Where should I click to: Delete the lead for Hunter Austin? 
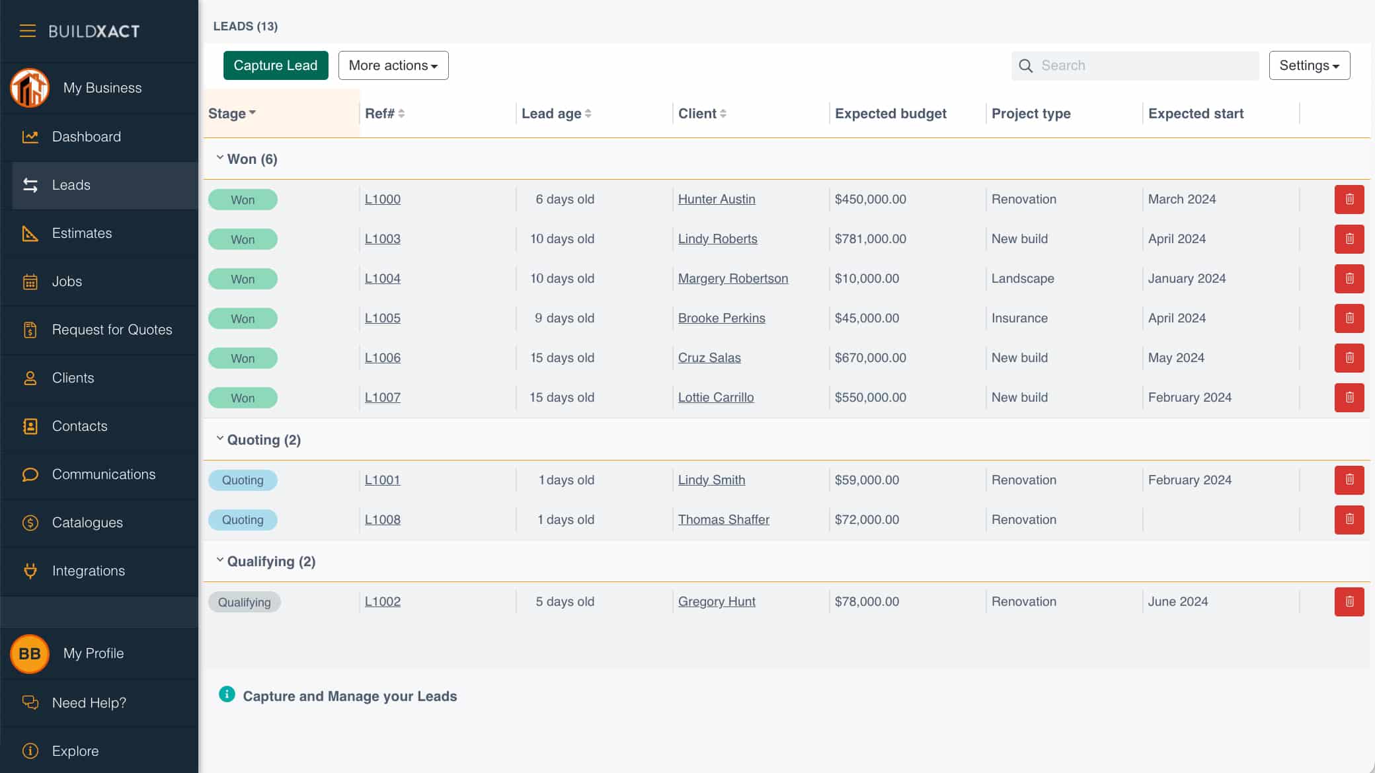click(x=1349, y=200)
